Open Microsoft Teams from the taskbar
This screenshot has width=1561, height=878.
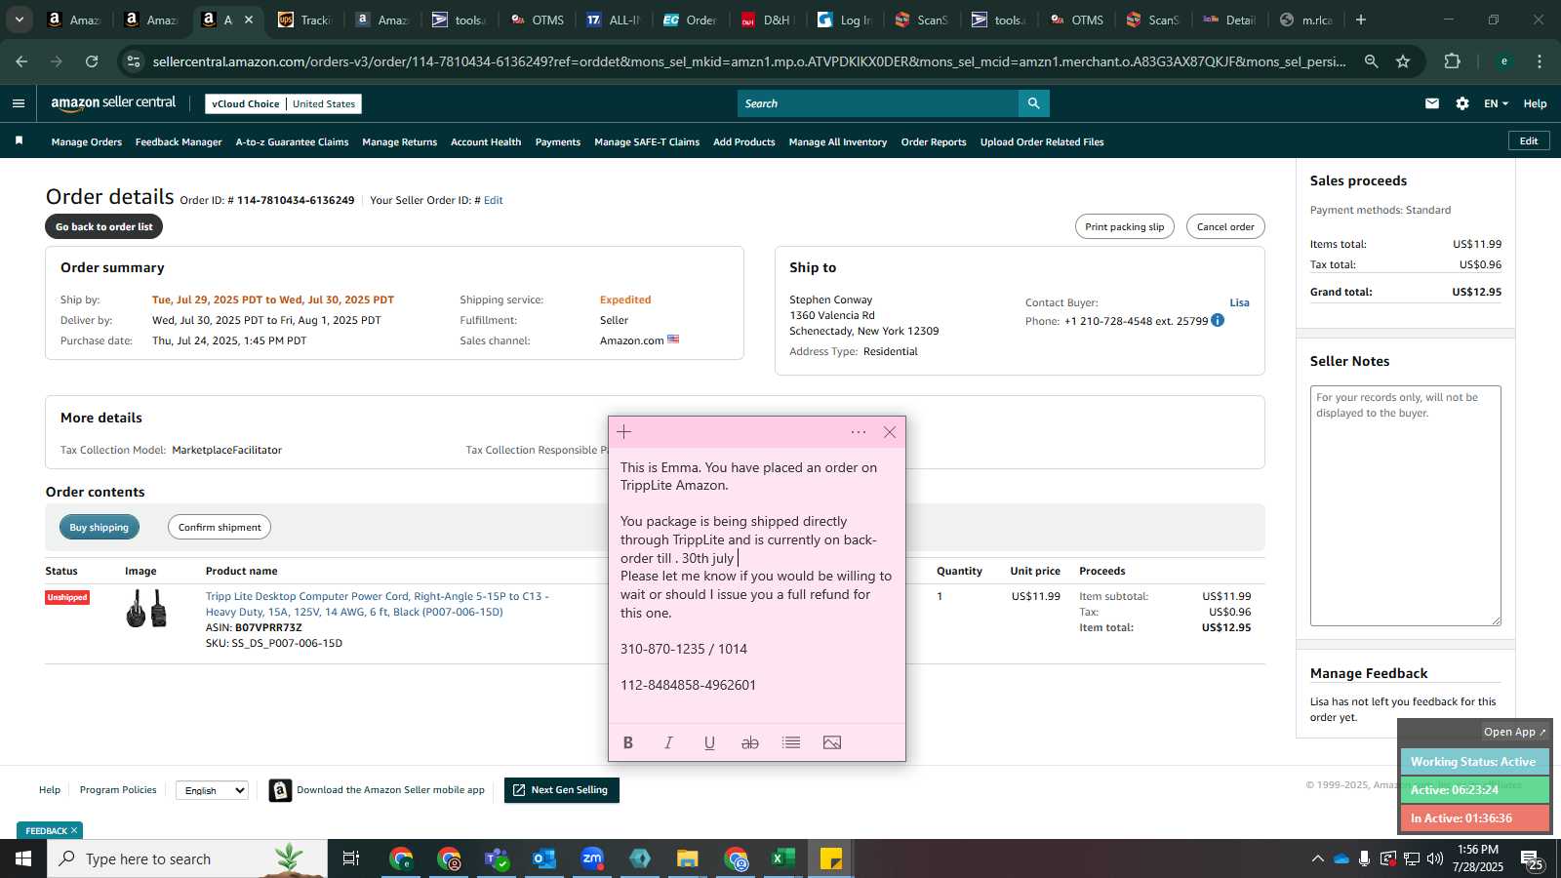pyautogui.click(x=497, y=858)
